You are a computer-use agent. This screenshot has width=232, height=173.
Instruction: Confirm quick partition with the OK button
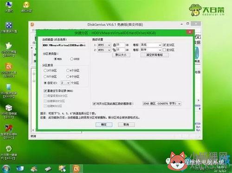[x=104, y=124]
